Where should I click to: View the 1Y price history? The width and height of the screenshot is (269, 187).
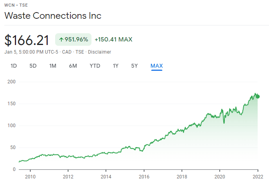click(115, 66)
